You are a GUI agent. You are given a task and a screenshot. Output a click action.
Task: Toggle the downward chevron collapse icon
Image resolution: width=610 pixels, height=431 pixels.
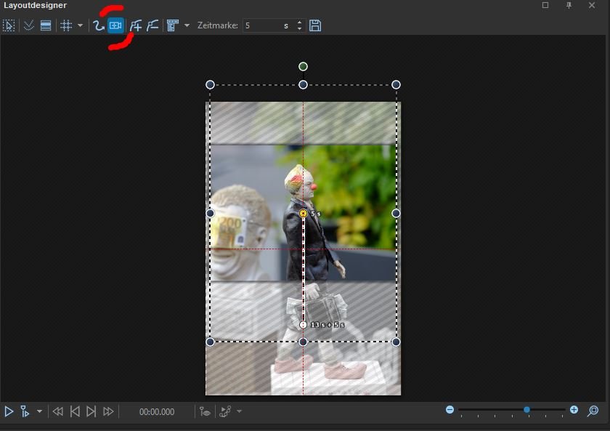coord(29,25)
